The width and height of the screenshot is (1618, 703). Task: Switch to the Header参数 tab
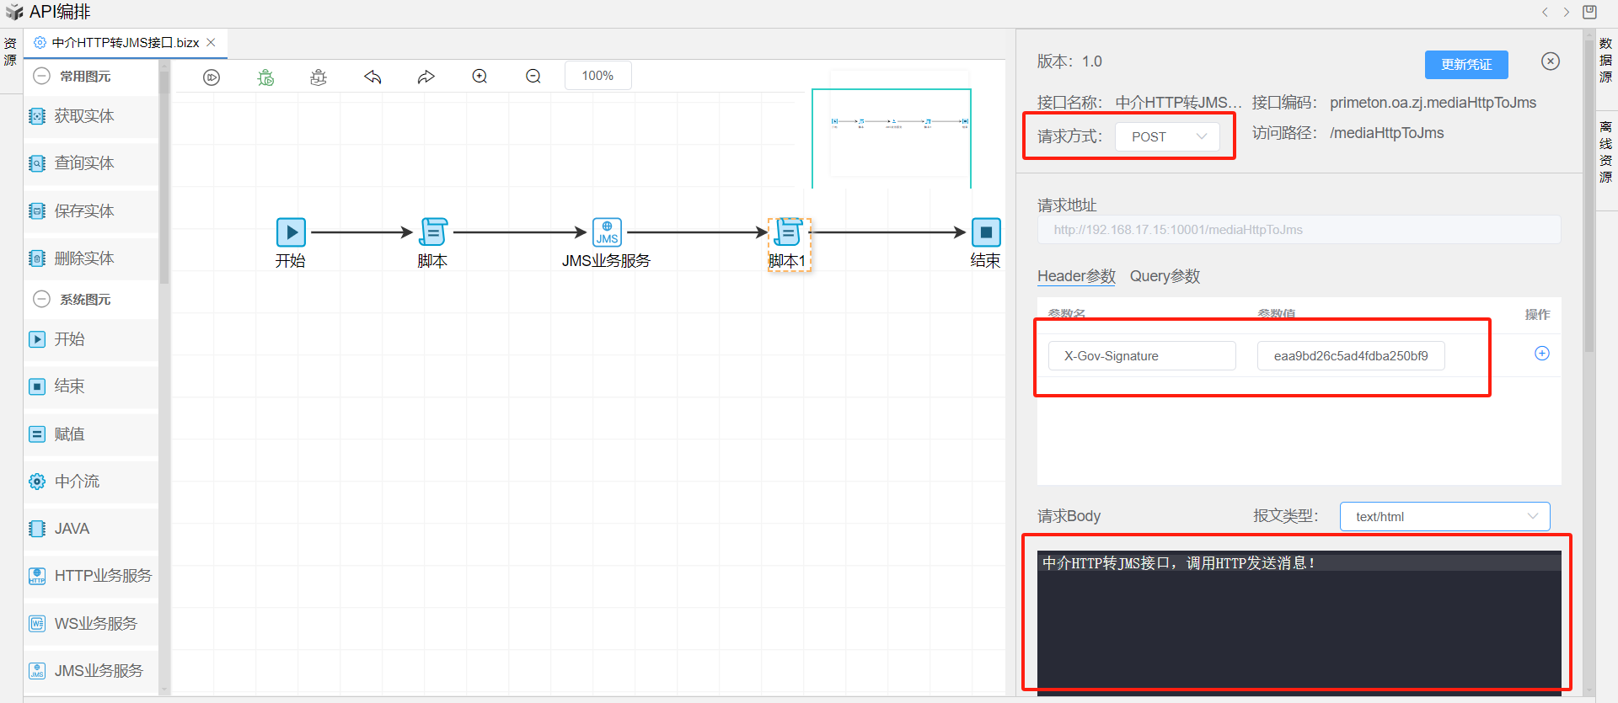1076,276
